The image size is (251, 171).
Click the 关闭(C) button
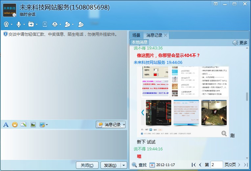[87, 165]
